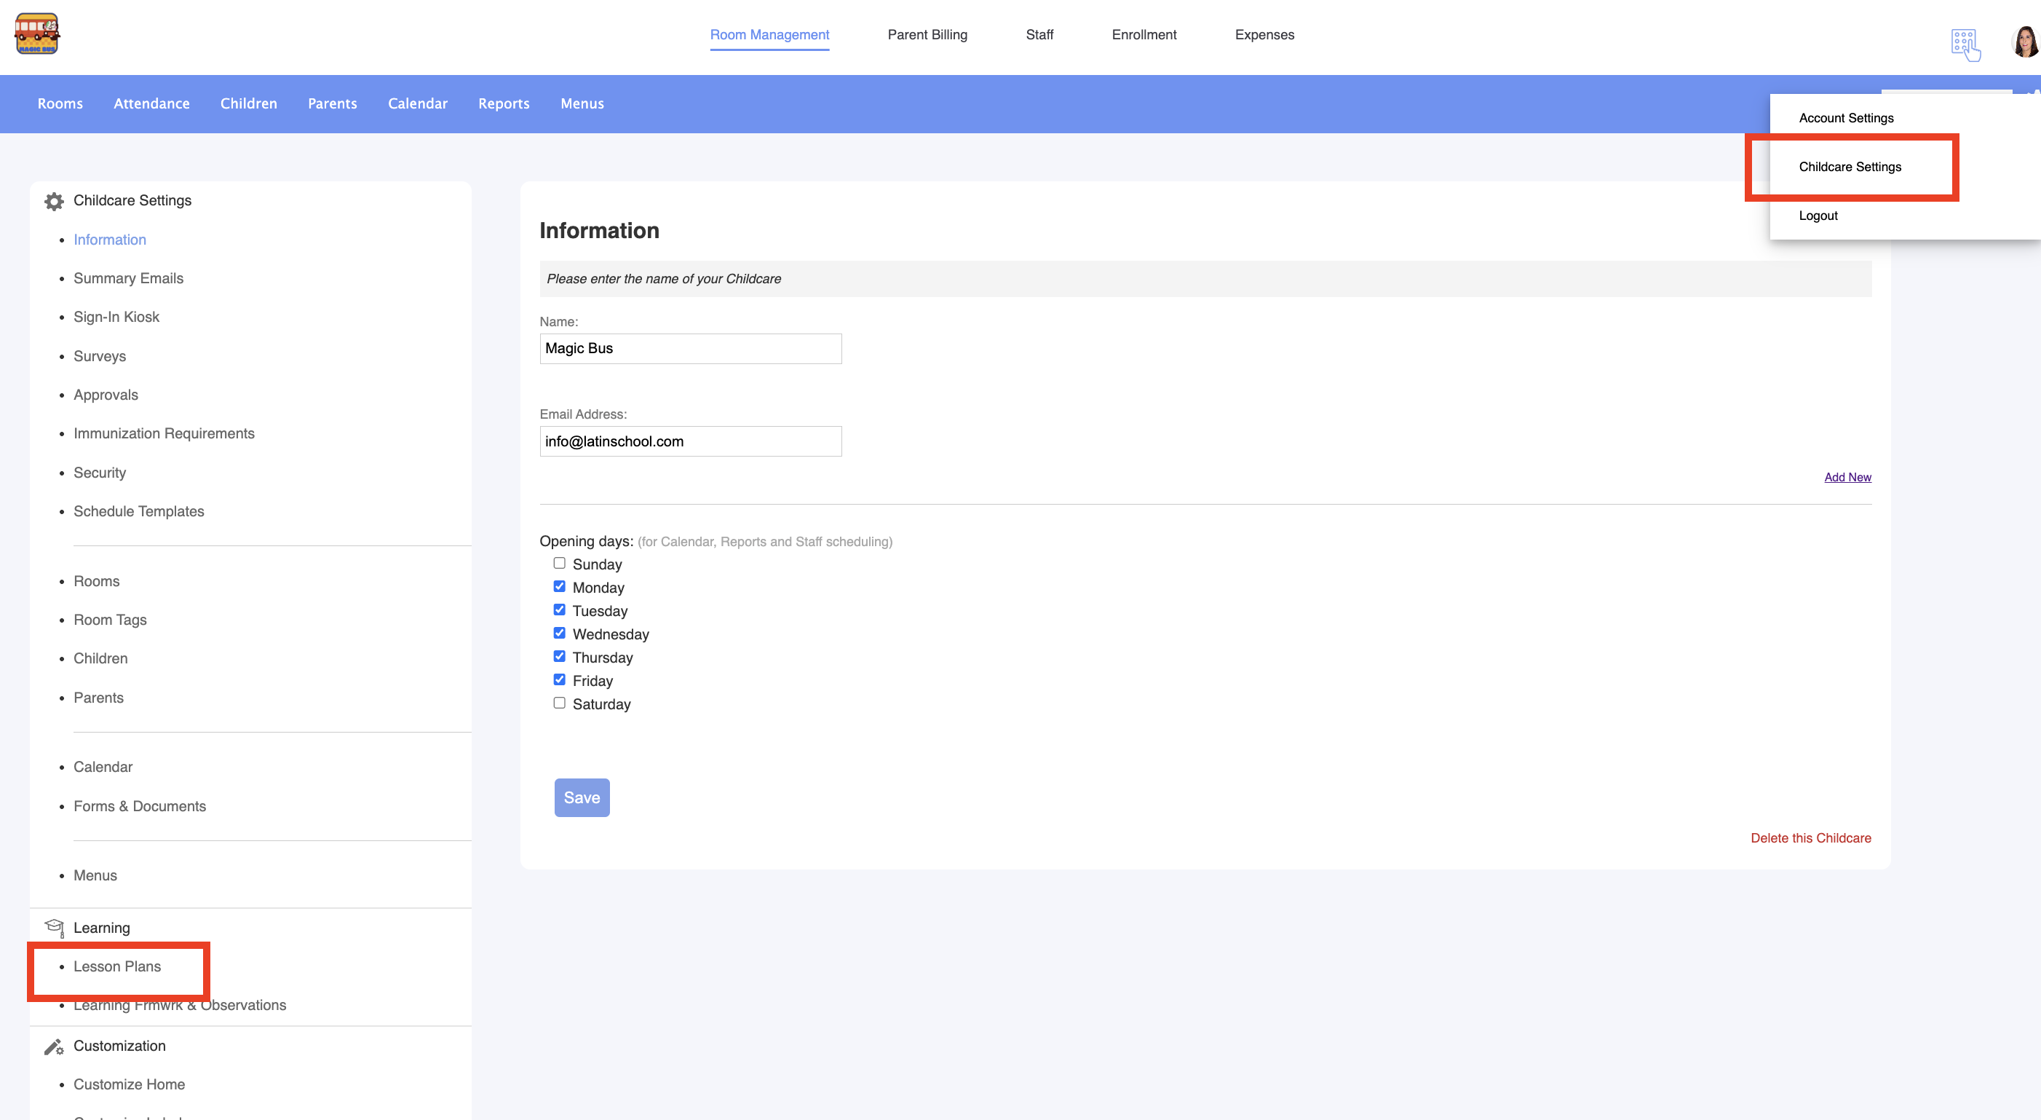Check the Saturday opening day
The image size is (2041, 1120).
(559, 703)
